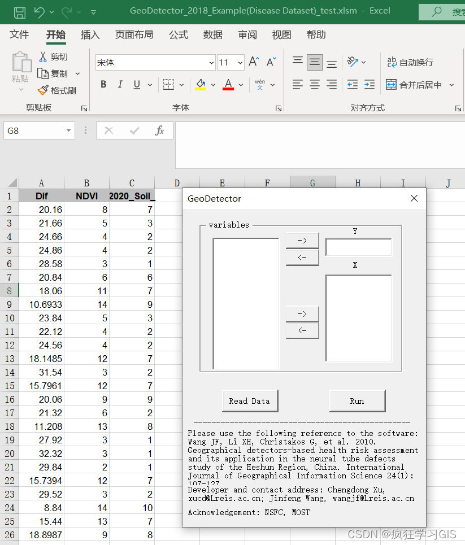
Task: Select the Format Painter (格式刷) brush
Action: coord(43,90)
